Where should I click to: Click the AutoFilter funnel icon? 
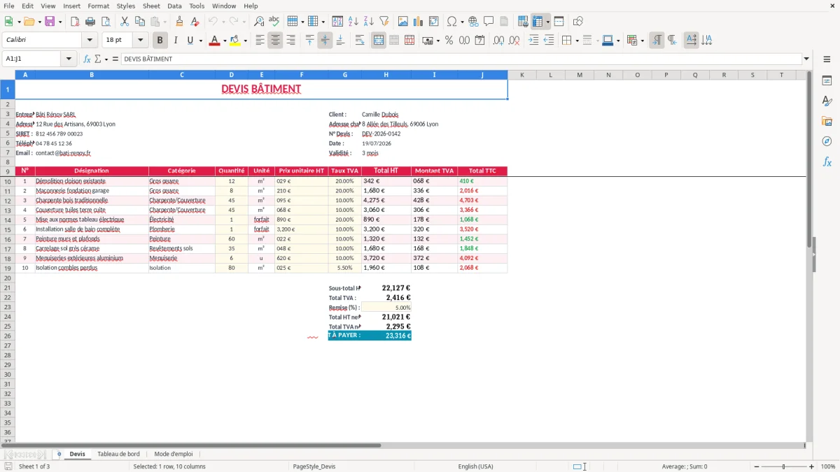click(x=384, y=22)
